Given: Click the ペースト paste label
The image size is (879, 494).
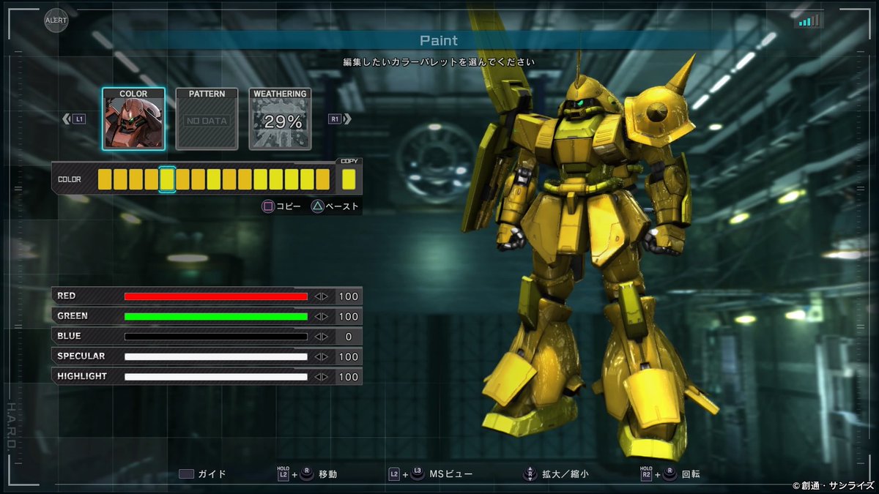Looking at the screenshot, I should (x=342, y=206).
